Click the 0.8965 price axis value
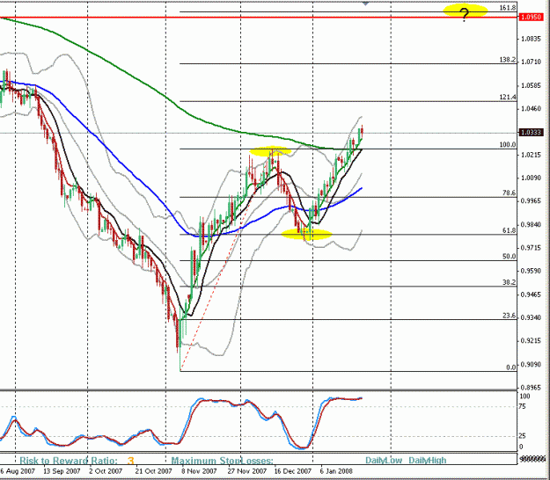 531,388
